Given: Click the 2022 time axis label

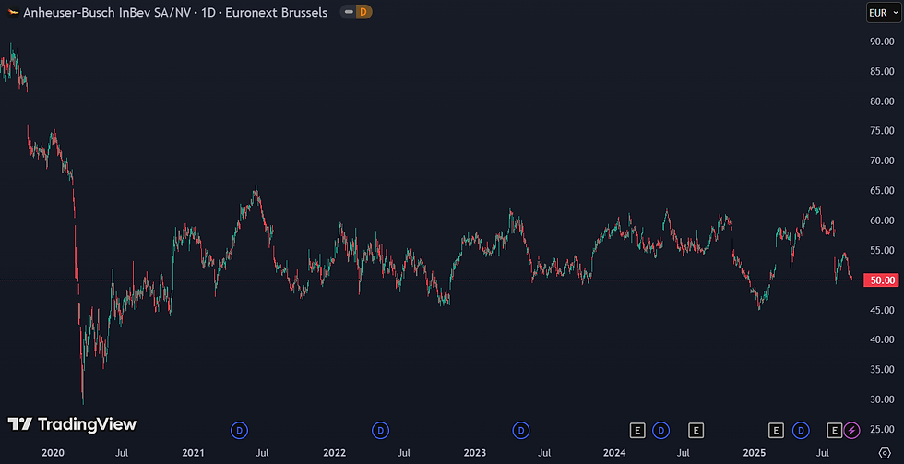Looking at the screenshot, I should coord(334,453).
